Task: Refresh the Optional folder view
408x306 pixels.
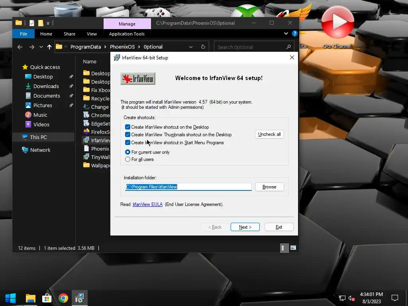Action: [203, 47]
